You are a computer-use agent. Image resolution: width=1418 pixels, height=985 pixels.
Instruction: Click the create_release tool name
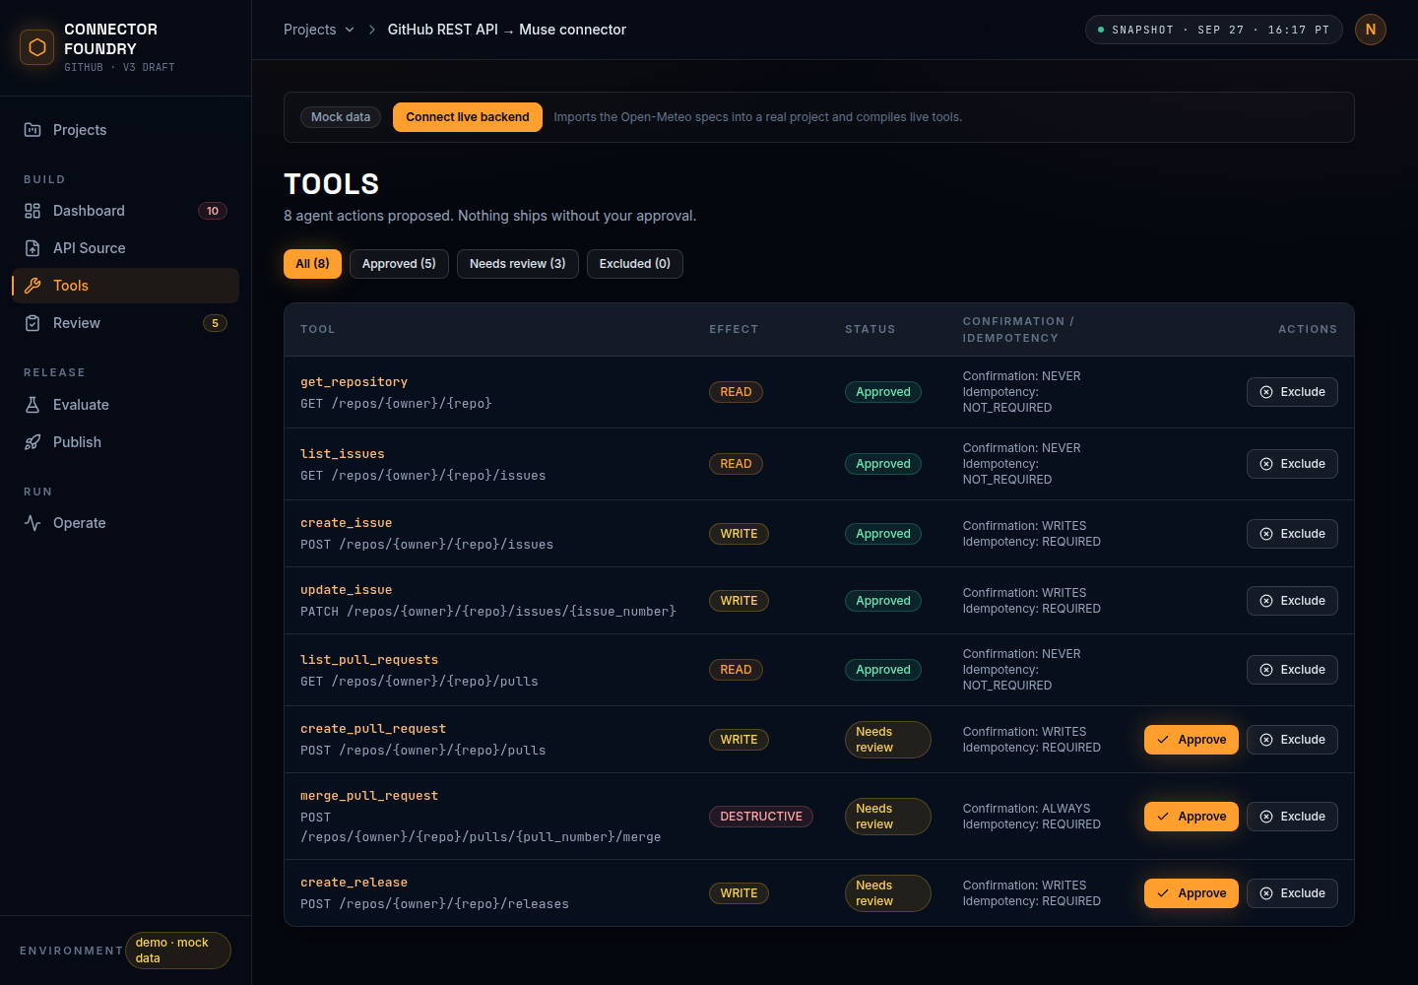(x=354, y=883)
